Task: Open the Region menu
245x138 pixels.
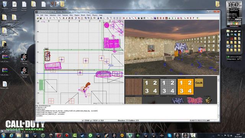Action: pyautogui.click(x=77, y=15)
